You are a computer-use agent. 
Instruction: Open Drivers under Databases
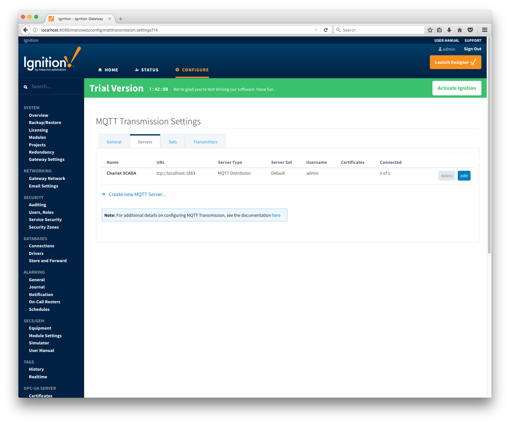pos(36,254)
